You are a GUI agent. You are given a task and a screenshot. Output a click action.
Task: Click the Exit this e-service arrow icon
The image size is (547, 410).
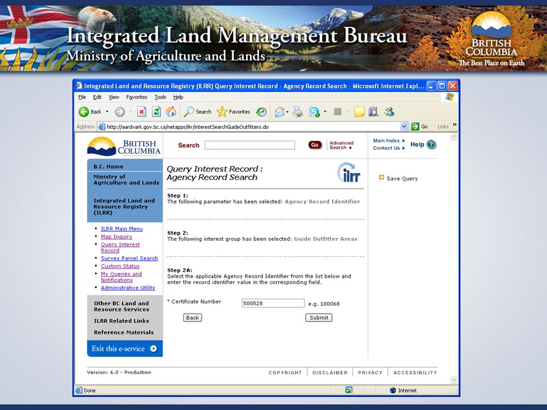pyautogui.click(x=153, y=348)
